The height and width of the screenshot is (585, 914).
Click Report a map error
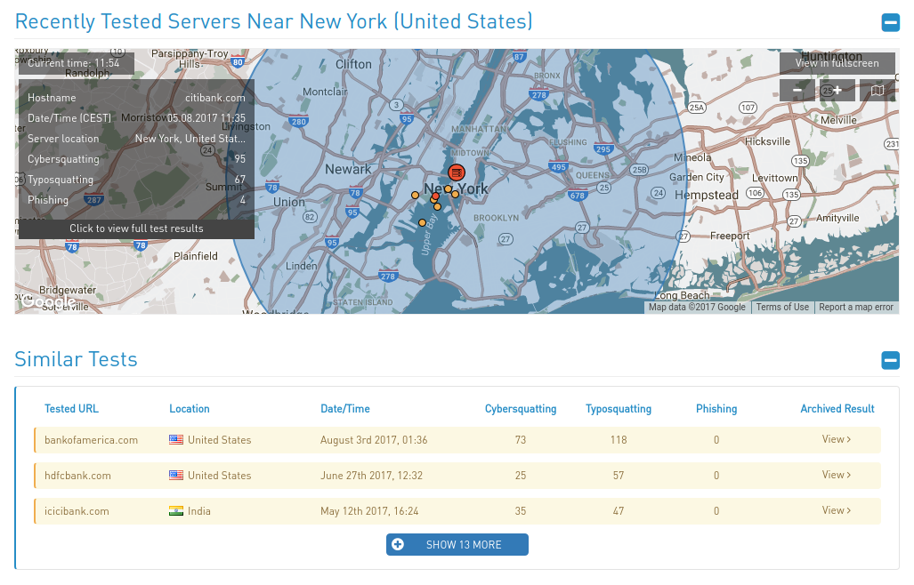click(x=856, y=307)
